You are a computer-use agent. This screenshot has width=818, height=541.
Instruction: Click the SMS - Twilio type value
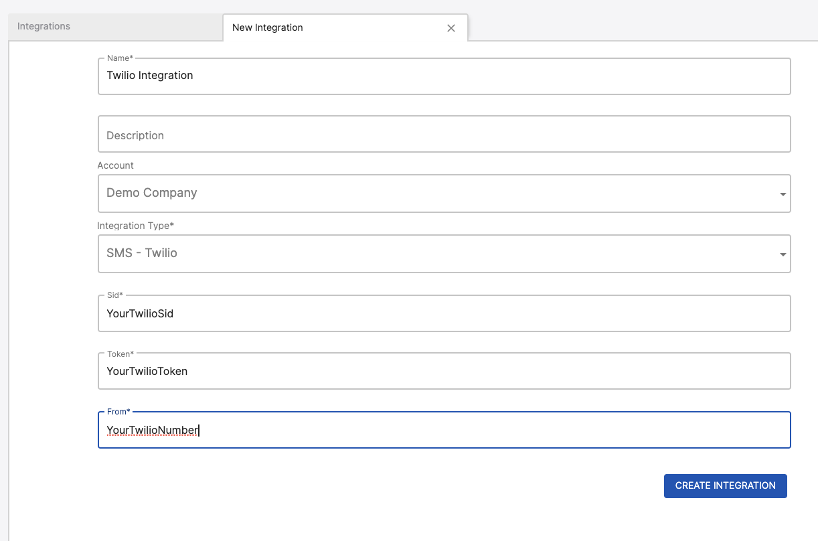142,253
